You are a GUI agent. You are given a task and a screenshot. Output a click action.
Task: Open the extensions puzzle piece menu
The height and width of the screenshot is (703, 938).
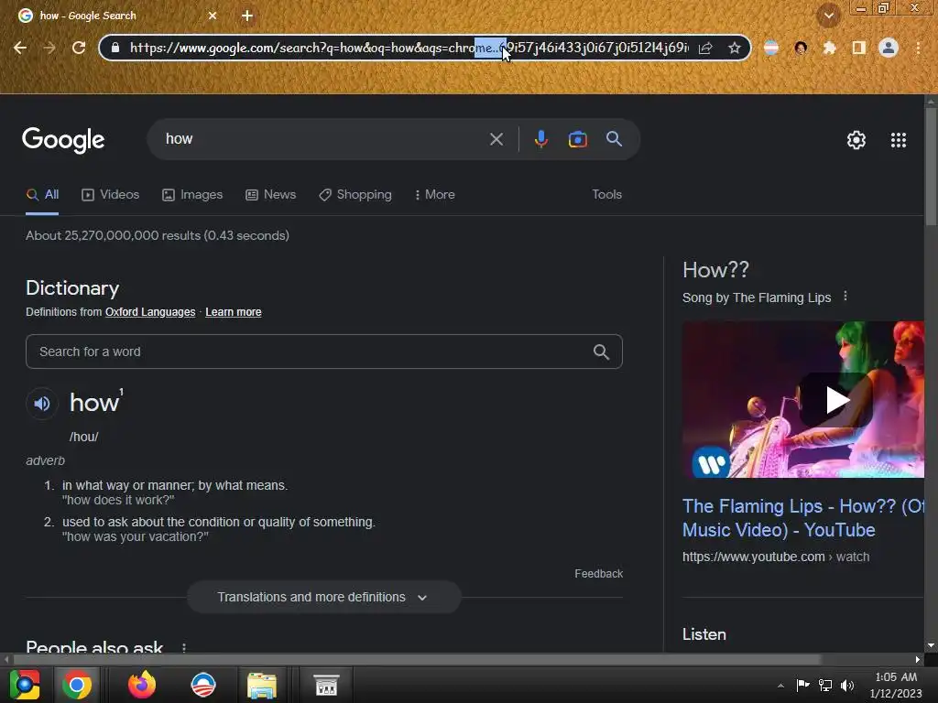(829, 48)
